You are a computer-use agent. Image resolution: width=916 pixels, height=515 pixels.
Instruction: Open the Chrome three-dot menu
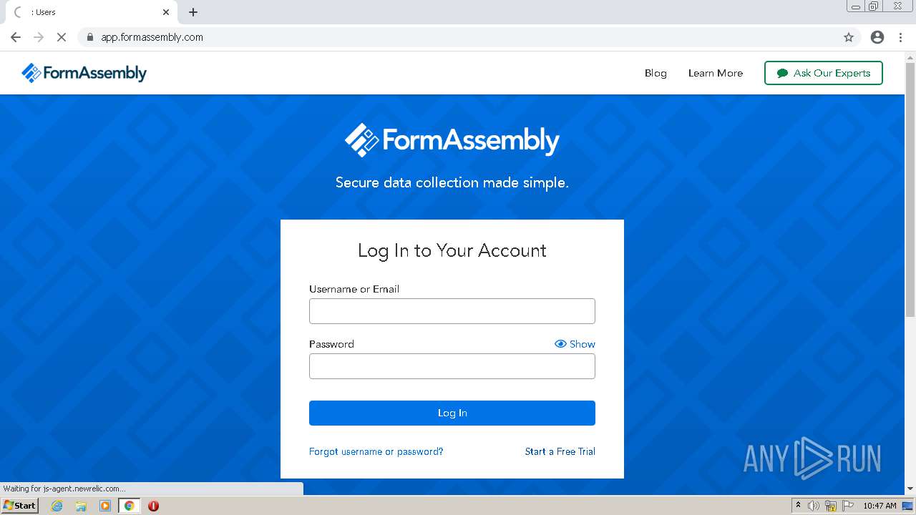(901, 37)
